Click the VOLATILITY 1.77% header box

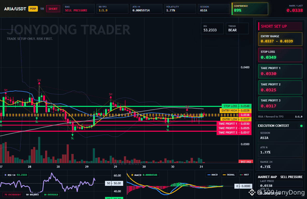[x=180, y=9]
